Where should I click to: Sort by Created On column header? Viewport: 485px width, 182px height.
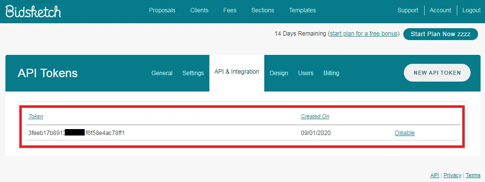click(315, 117)
